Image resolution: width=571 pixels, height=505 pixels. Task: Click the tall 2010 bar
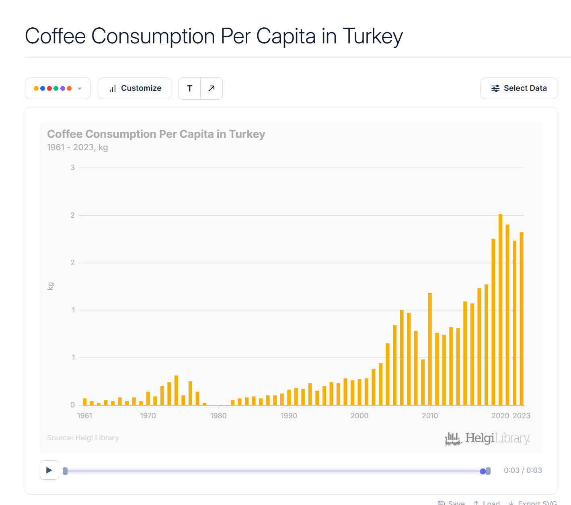pyautogui.click(x=430, y=349)
